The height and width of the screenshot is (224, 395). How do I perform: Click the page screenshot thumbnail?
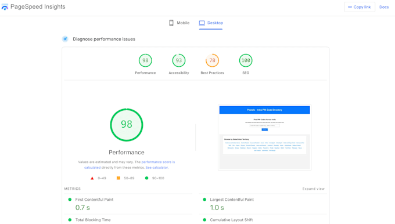click(264, 138)
